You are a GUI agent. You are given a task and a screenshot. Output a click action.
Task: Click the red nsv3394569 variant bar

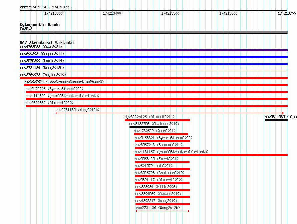click(x=163, y=197)
